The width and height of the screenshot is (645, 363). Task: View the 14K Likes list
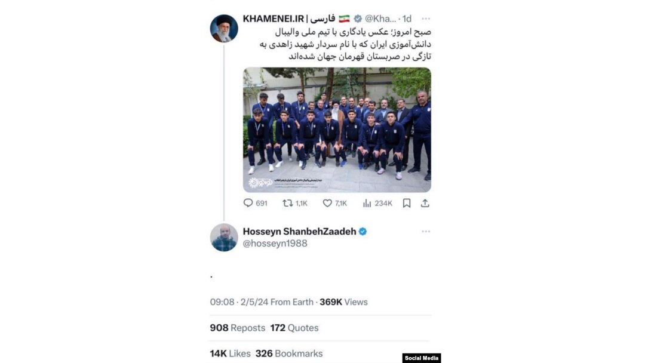pos(230,353)
